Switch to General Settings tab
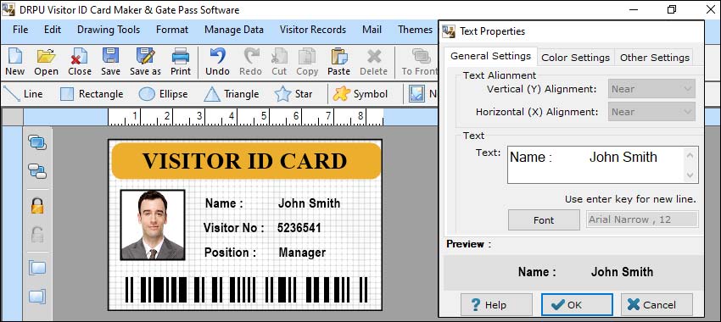This screenshot has width=721, height=322. point(490,57)
